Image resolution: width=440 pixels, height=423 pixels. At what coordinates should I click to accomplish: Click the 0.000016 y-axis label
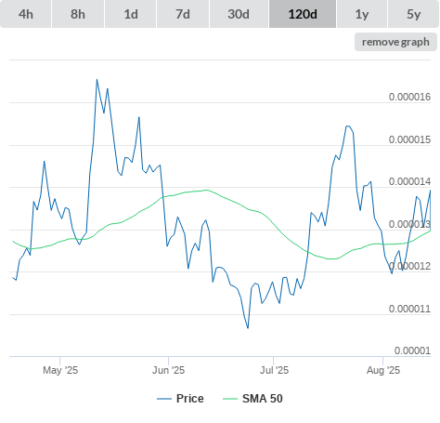coord(409,97)
